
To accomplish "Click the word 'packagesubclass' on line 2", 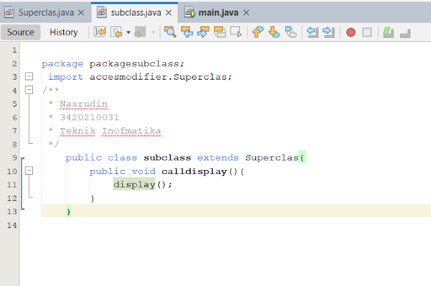I will (134, 64).
